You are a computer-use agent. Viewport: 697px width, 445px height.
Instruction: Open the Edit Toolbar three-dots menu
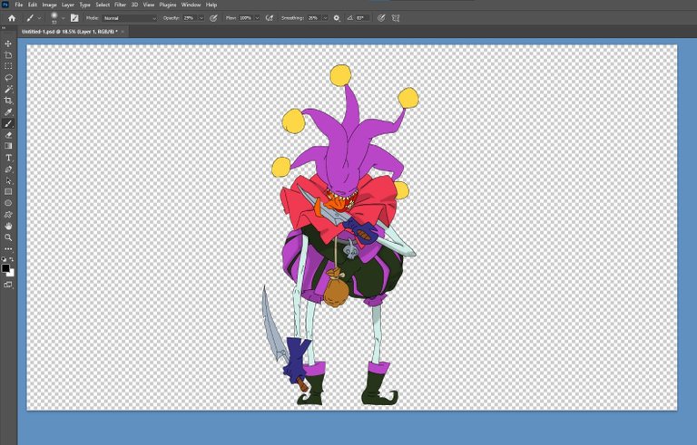click(x=8, y=248)
